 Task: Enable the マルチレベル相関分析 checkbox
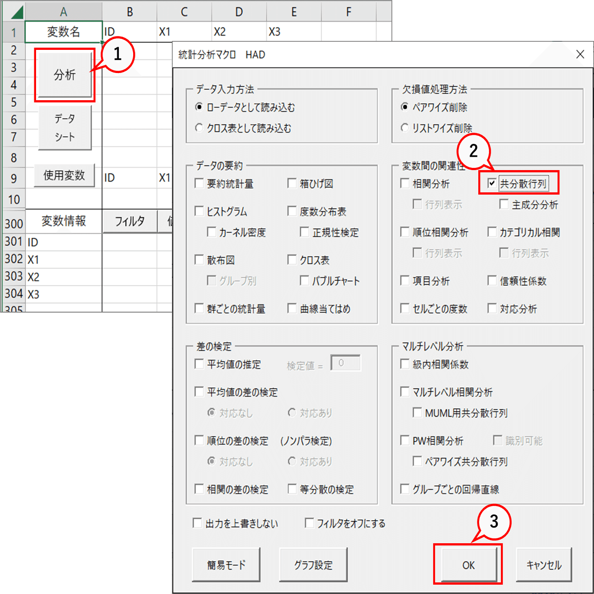click(x=404, y=392)
